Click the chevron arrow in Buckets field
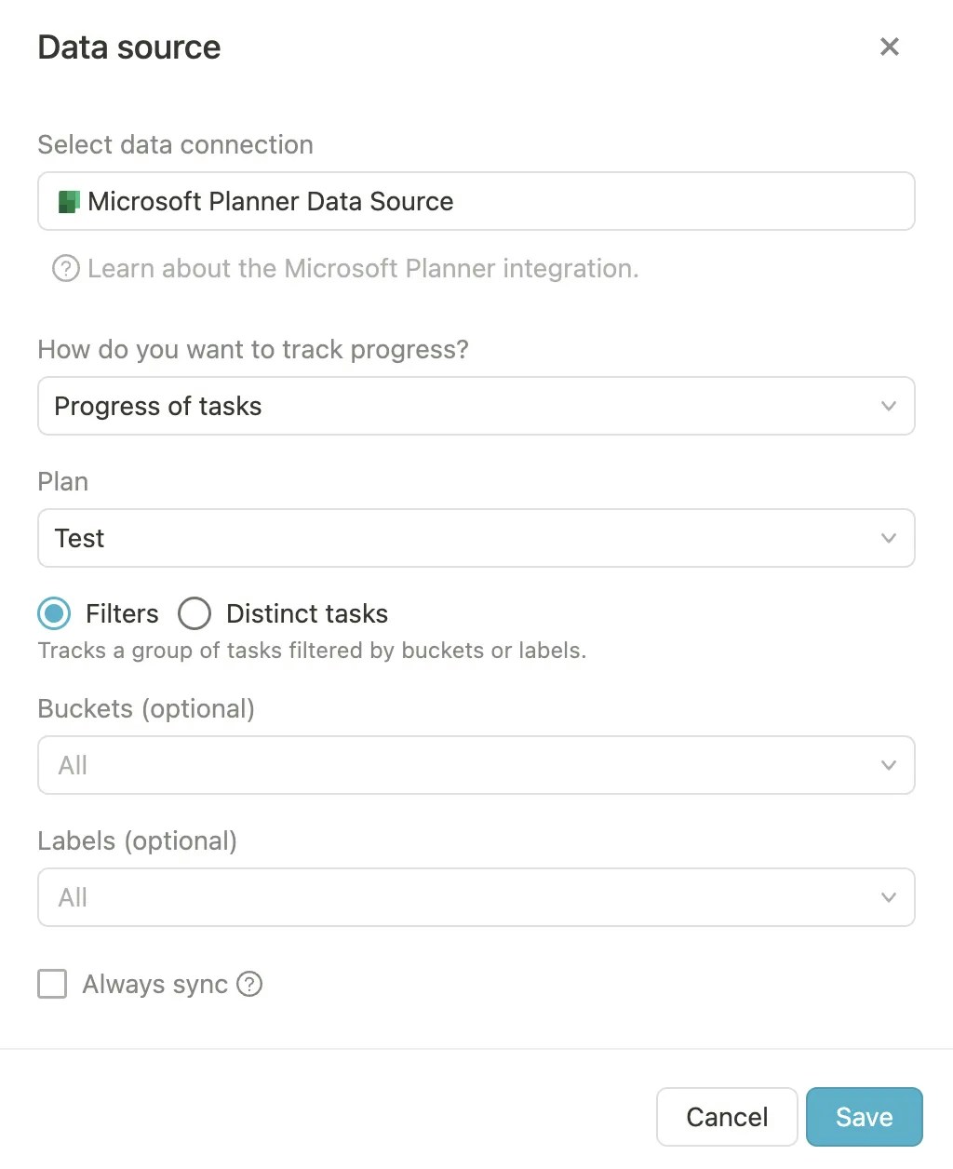953x1169 pixels. coord(888,765)
